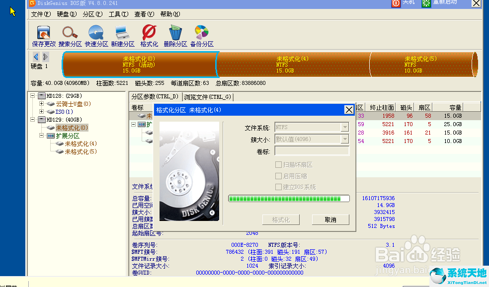Open the 工具(T) menu

[118, 14]
